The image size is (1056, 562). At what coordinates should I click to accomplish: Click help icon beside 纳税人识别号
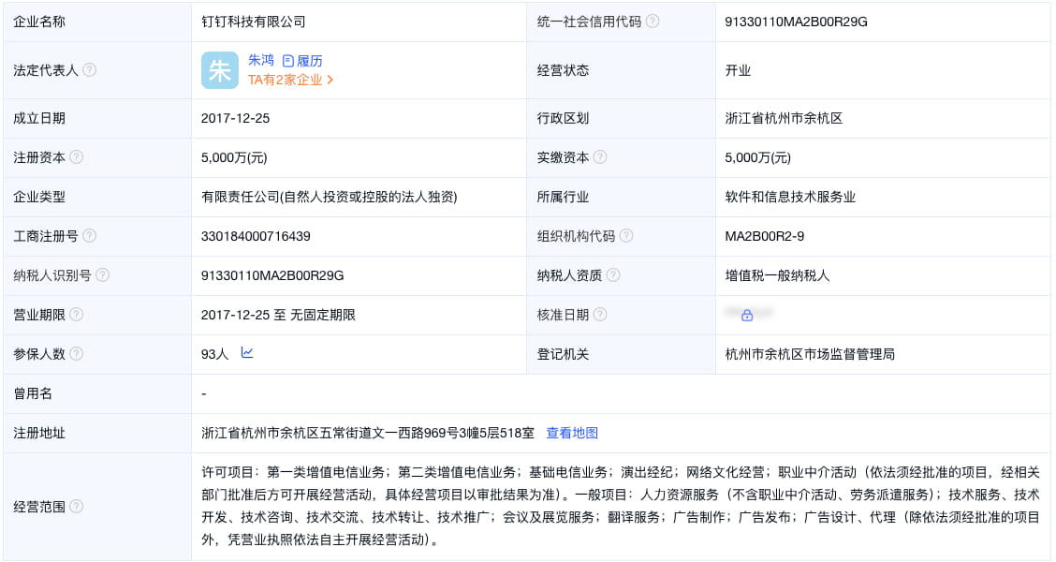coord(102,275)
